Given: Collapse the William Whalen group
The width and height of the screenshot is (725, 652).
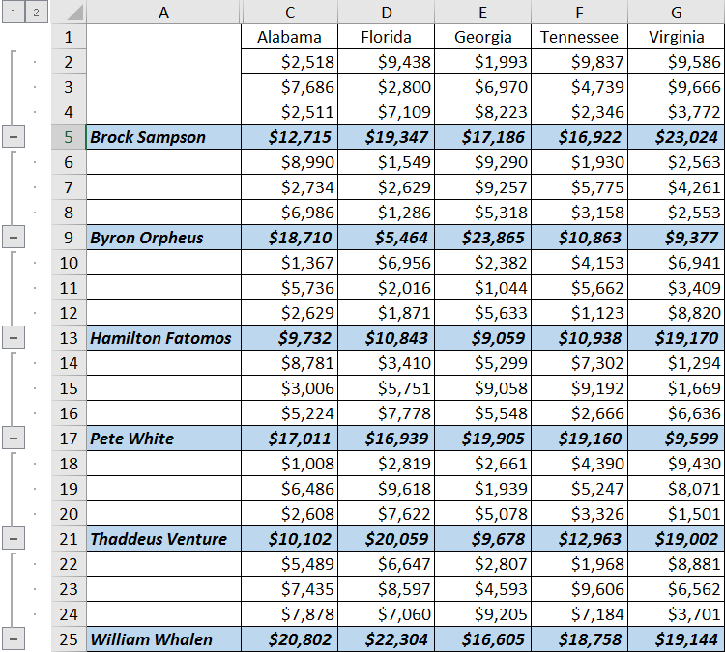Looking at the screenshot, I should [x=13, y=639].
